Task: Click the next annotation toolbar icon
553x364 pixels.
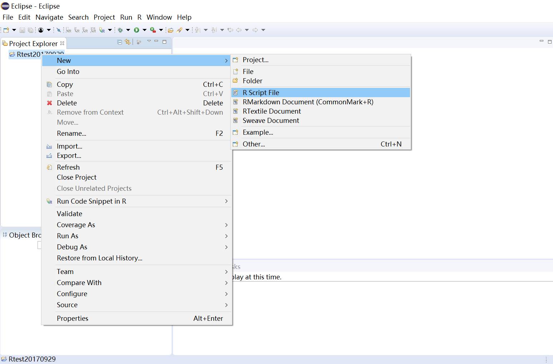Action: (197, 30)
